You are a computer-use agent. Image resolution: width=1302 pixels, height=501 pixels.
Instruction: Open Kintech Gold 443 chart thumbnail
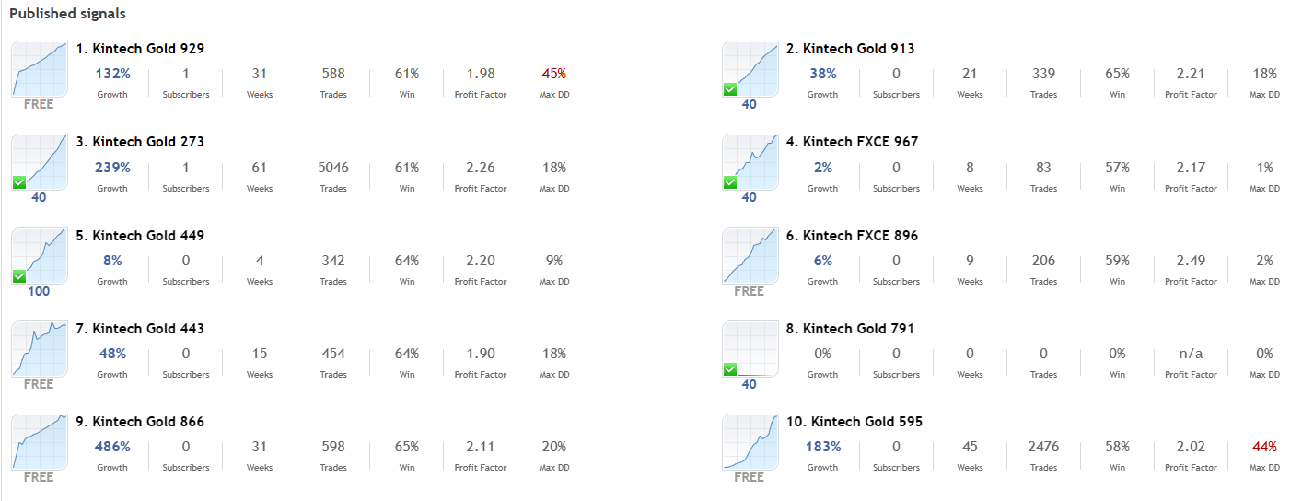coord(40,348)
